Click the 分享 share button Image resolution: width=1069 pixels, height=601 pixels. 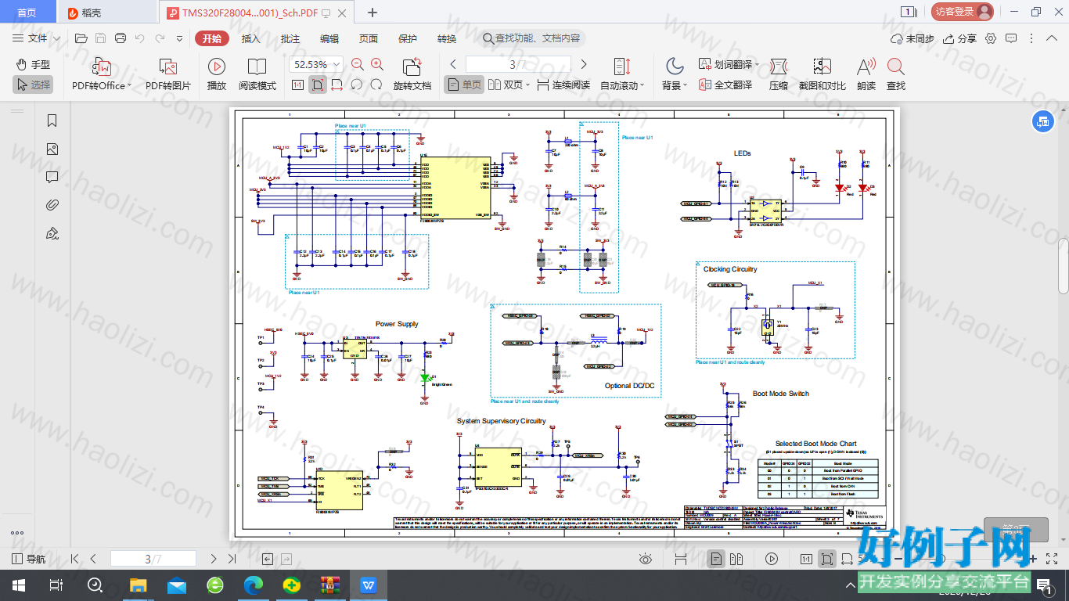coord(960,38)
